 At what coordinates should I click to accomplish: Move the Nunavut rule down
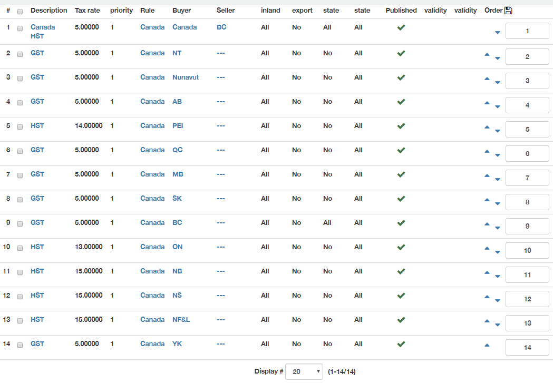pyautogui.click(x=498, y=83)
